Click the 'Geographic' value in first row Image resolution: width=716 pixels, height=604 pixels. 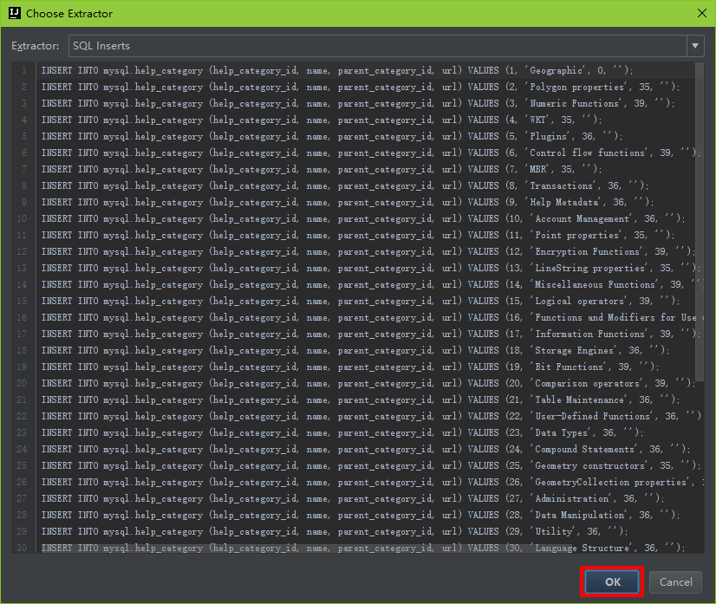pyautogui.click(x=556, y=70)
